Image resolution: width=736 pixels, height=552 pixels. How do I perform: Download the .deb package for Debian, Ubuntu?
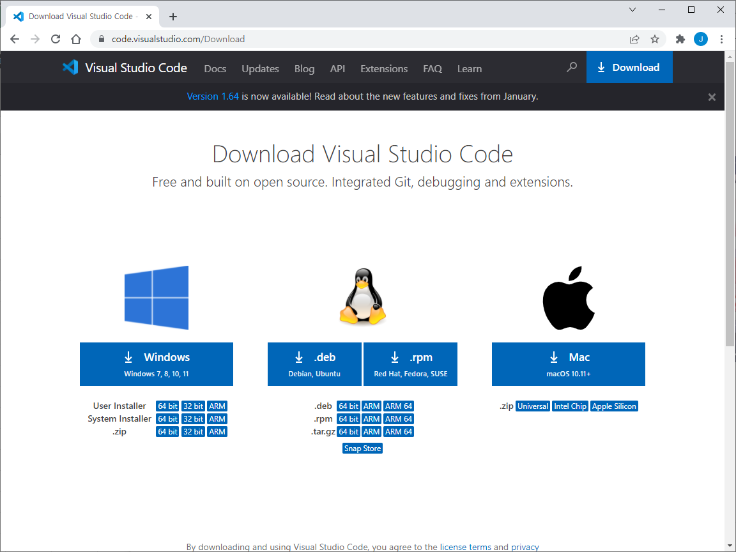314,364
